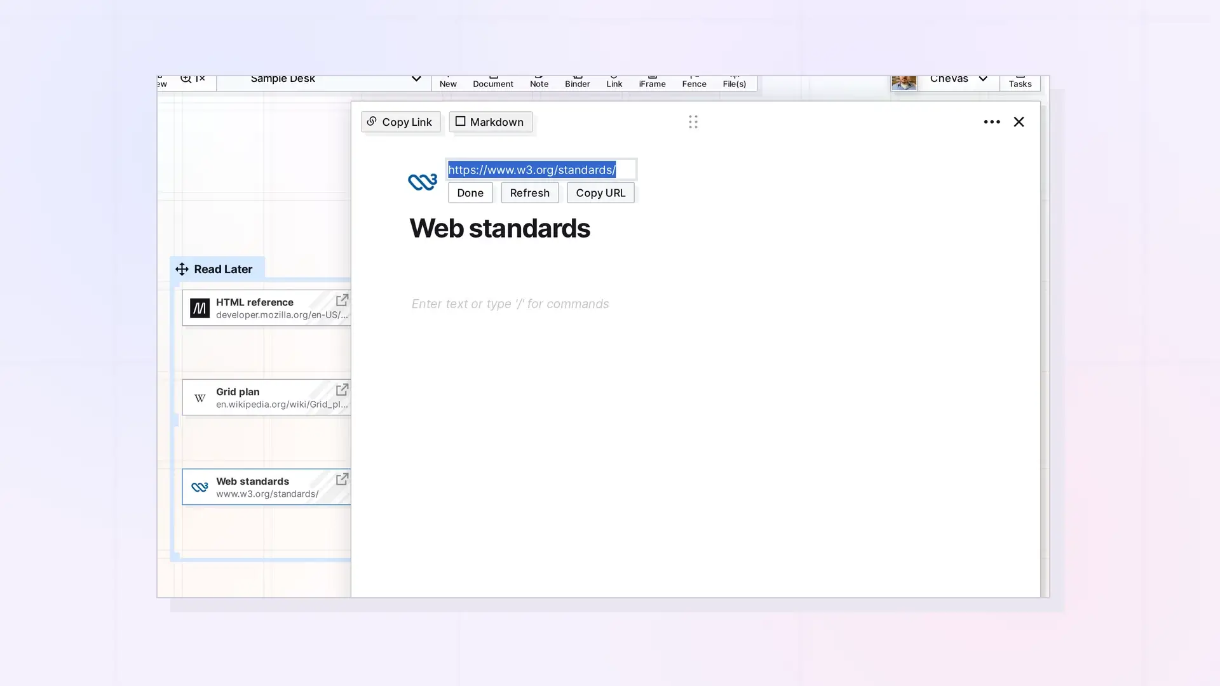The image size is (1220, 686).
Task: Click the Refresh button
Action: pyautogui.click(x=529, y=193)
